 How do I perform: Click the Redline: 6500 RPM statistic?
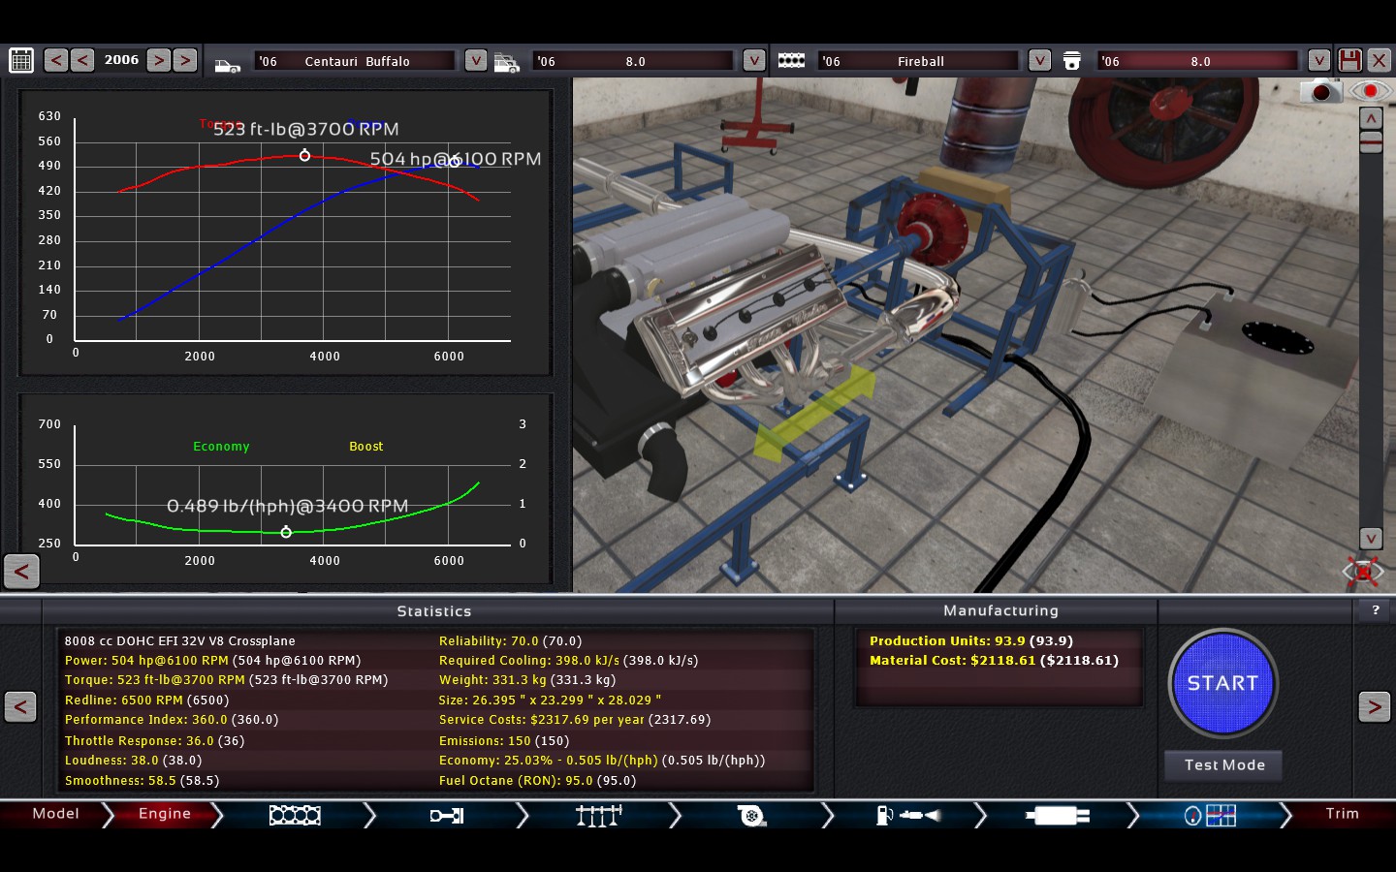pos(147,701)
